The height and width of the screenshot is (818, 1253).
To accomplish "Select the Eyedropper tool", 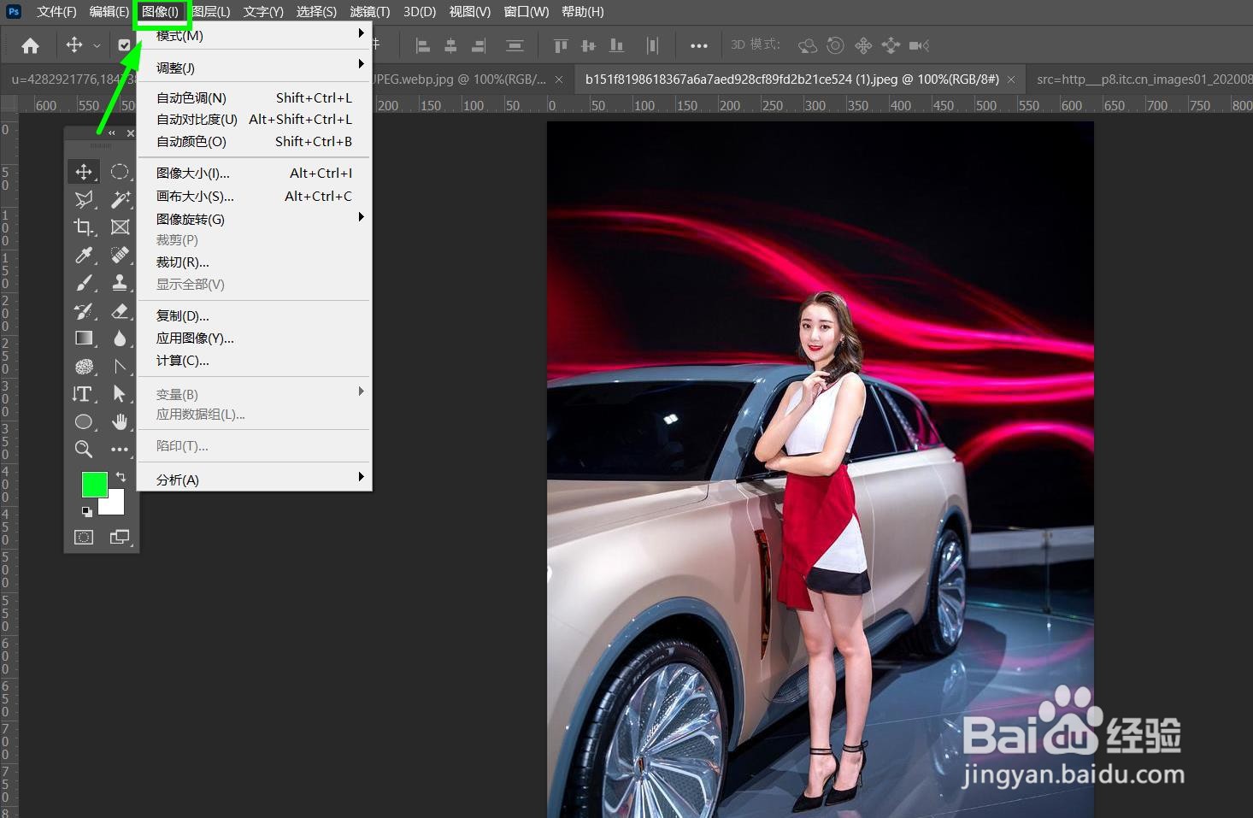I will [84, 255].
